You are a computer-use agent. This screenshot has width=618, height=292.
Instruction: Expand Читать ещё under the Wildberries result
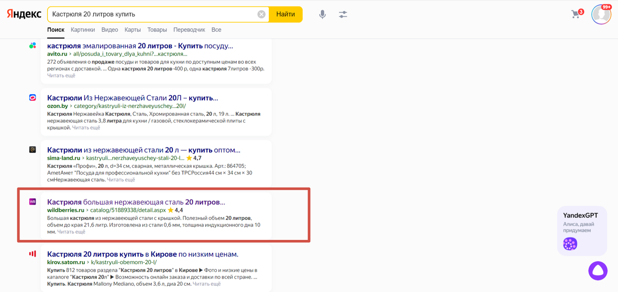point(72,232)
